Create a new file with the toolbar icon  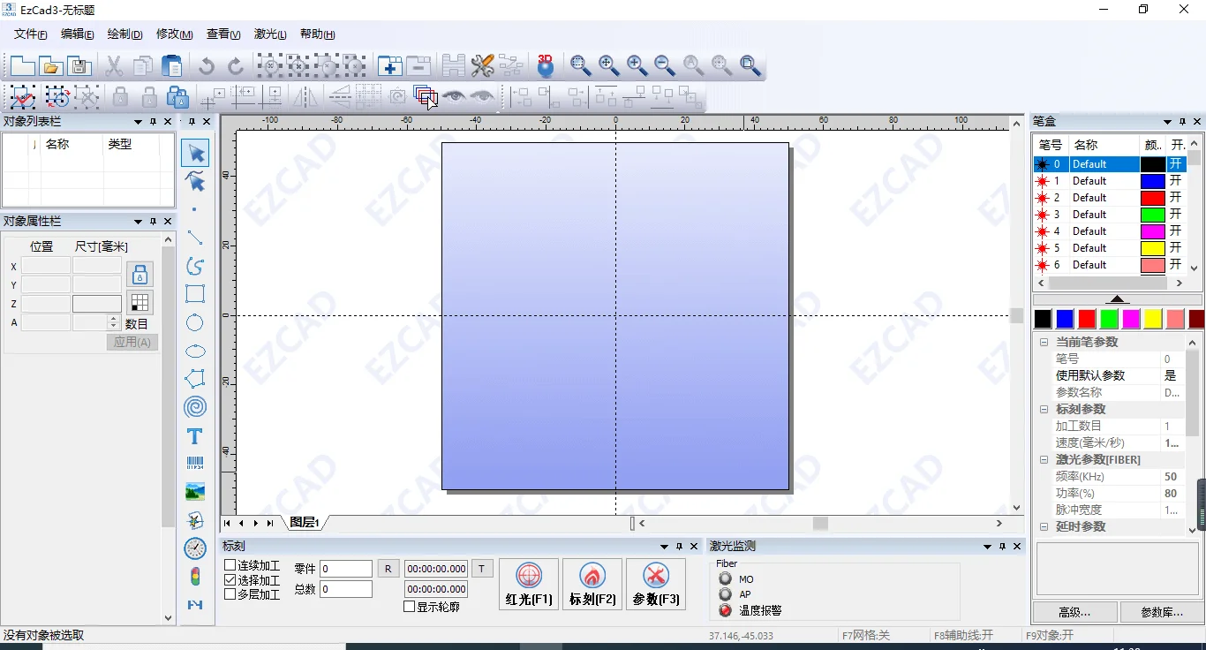click(x=22, y=65)
